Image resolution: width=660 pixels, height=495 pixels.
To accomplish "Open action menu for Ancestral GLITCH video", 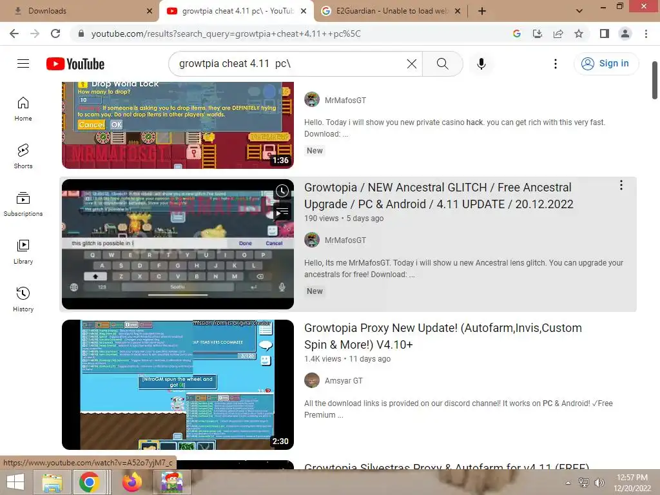I will tap(621, 185).
